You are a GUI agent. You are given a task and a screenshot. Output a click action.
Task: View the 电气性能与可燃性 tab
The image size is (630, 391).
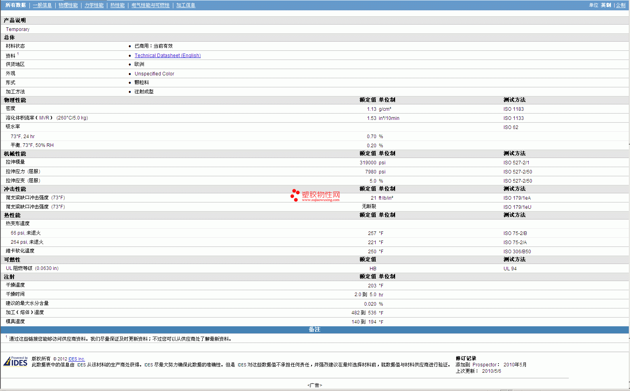[x=150, y=5]
